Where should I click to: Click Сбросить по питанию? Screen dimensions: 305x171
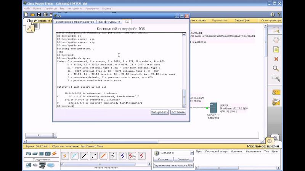pos(66,146)
